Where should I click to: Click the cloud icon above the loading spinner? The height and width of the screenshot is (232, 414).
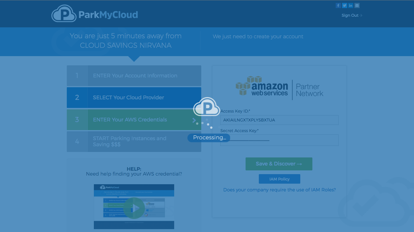[206, 107]
